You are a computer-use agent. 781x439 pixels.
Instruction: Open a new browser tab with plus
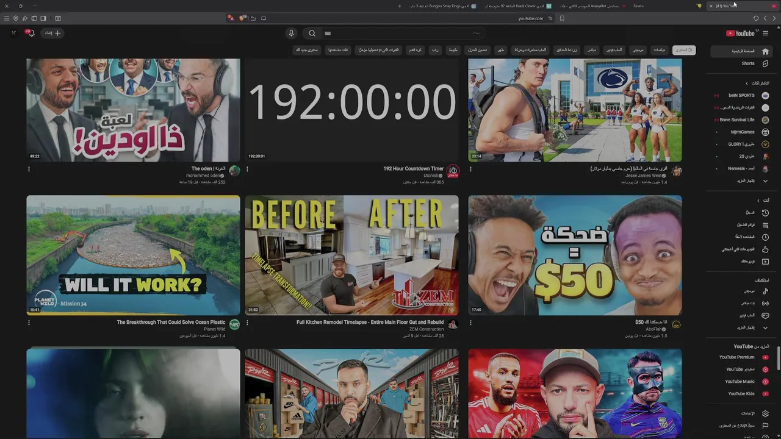400,6
